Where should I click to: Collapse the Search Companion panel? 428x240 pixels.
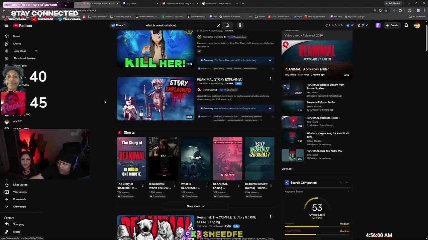coord(347,183)
